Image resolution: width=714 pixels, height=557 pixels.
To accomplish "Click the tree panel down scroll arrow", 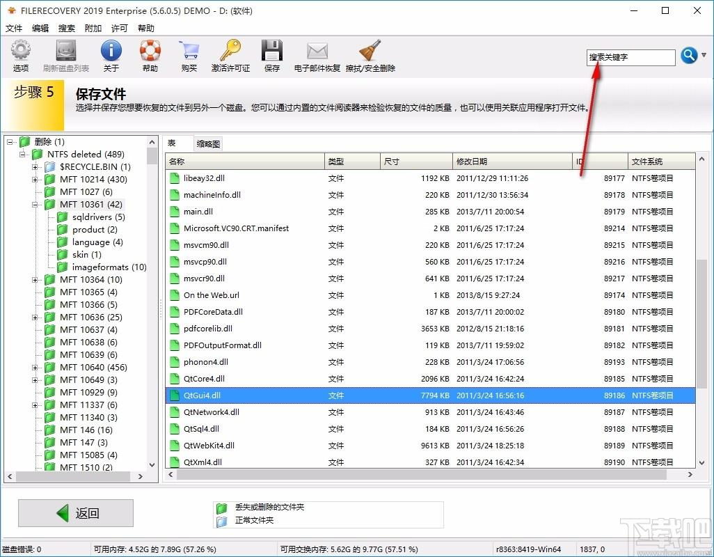I will coord(152,465).
